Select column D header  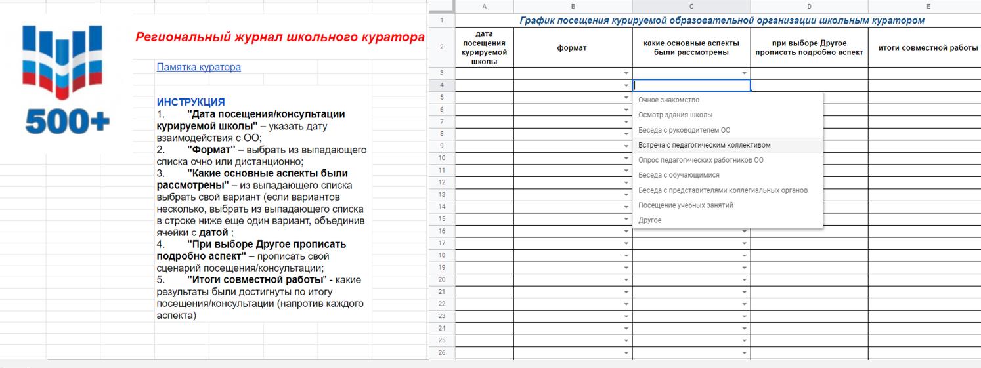809,6
